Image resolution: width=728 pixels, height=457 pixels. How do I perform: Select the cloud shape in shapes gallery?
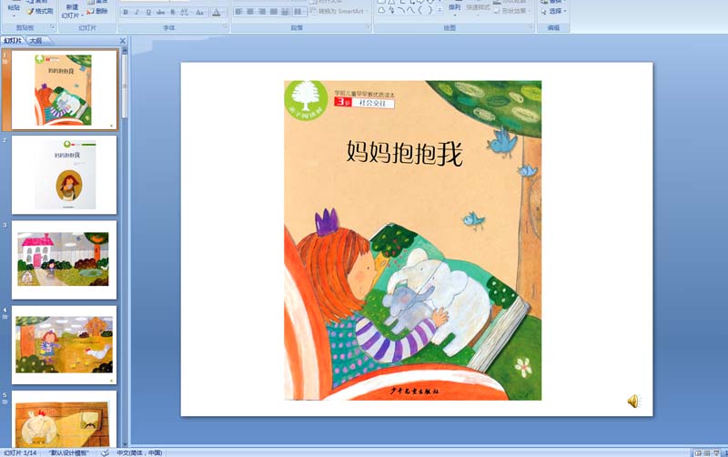point(381,10)
